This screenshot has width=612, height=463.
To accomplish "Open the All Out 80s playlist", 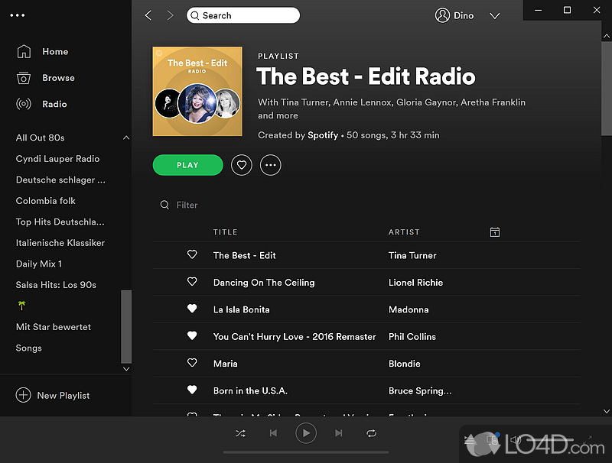I will coord(41,138).
